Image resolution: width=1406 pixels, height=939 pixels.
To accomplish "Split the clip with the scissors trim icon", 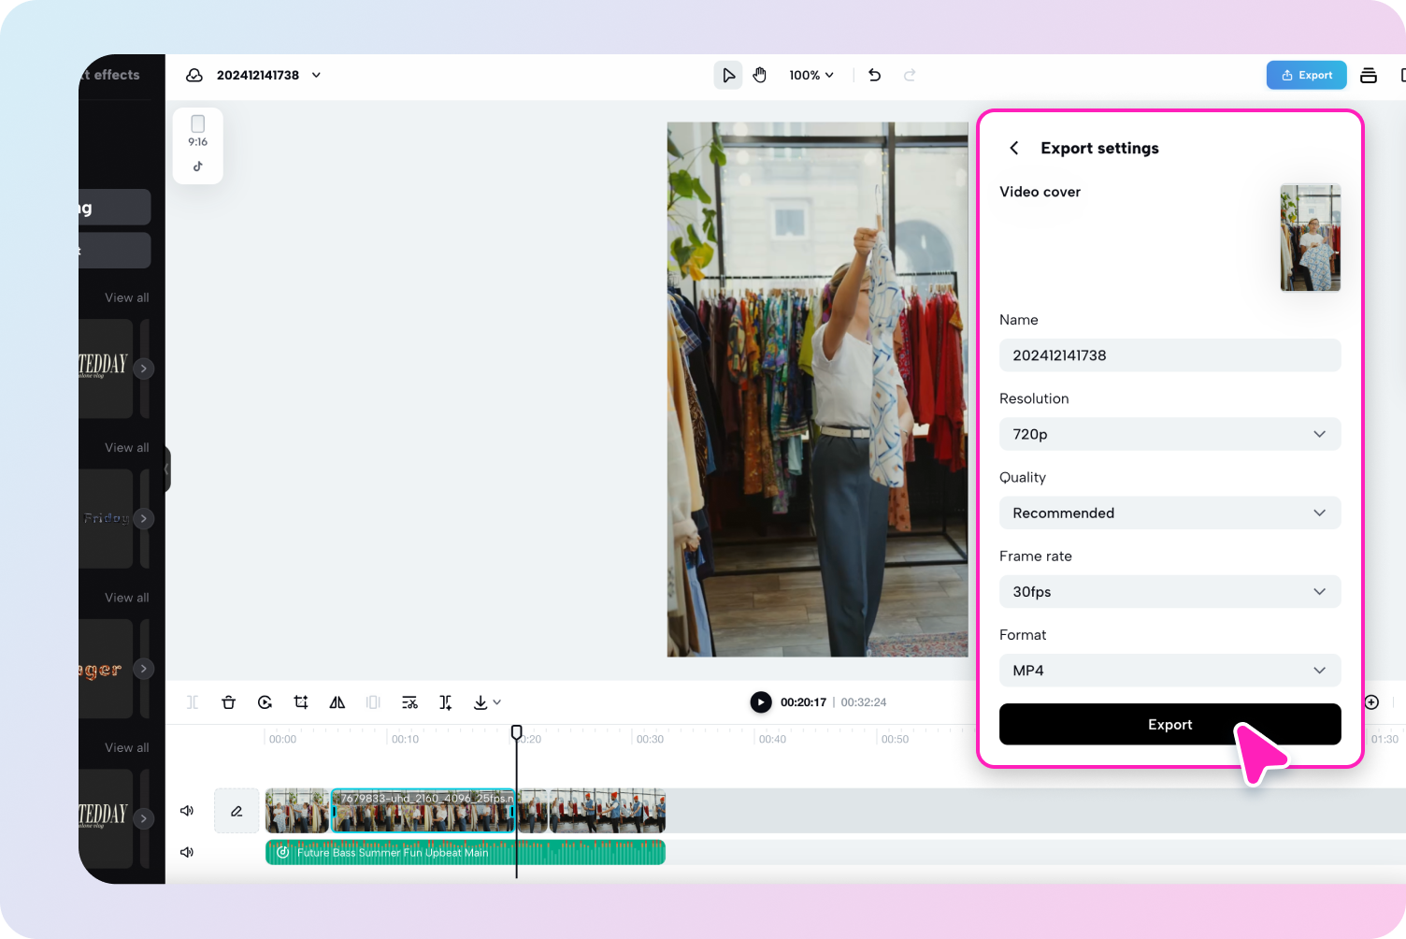I will pyautogui.click(x=409, y=701).
